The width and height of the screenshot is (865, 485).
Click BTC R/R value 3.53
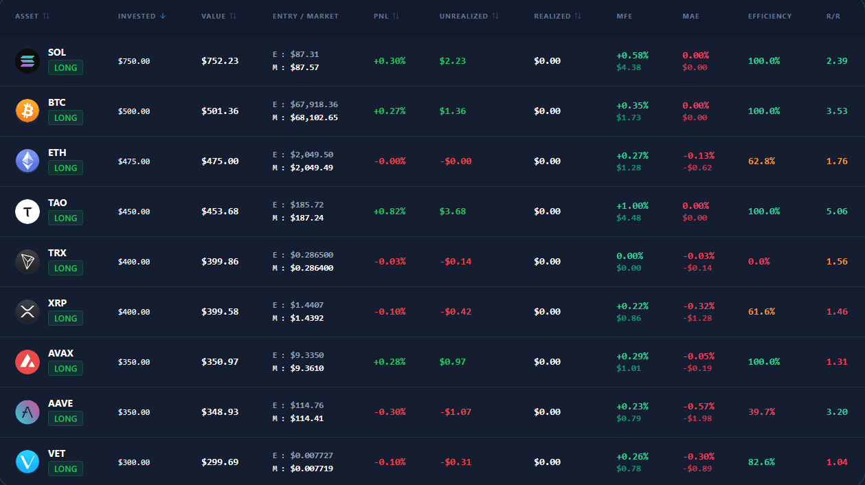click(837, 111)
